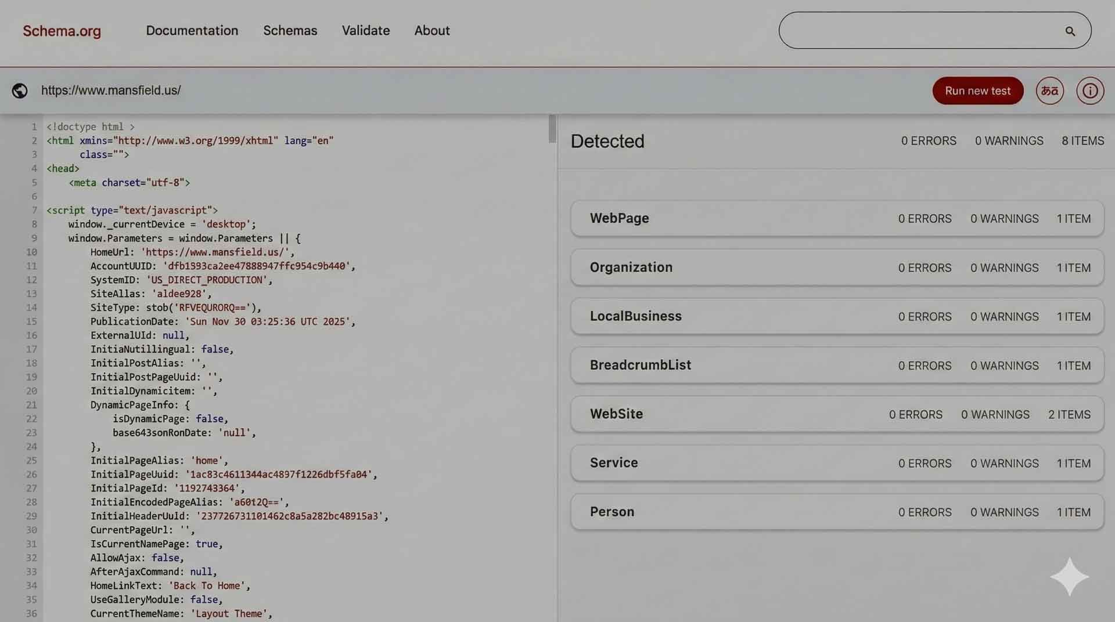Click the InitialHeaderUuid code line
1115x622 pixels.
[239, 516]
